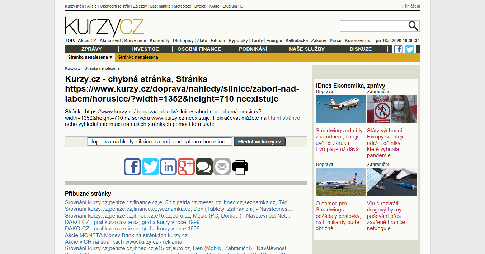Open OSOBNÍ FINANCE main menu
This screenshot has width=485, height=254.
click(x=199, y=49)
